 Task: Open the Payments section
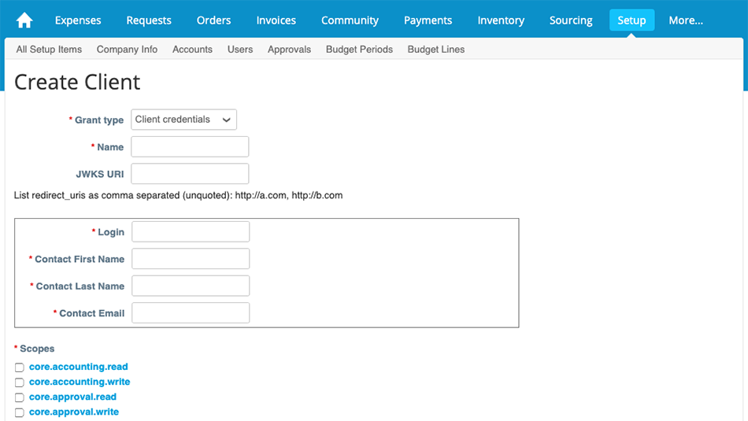point(428,20)
